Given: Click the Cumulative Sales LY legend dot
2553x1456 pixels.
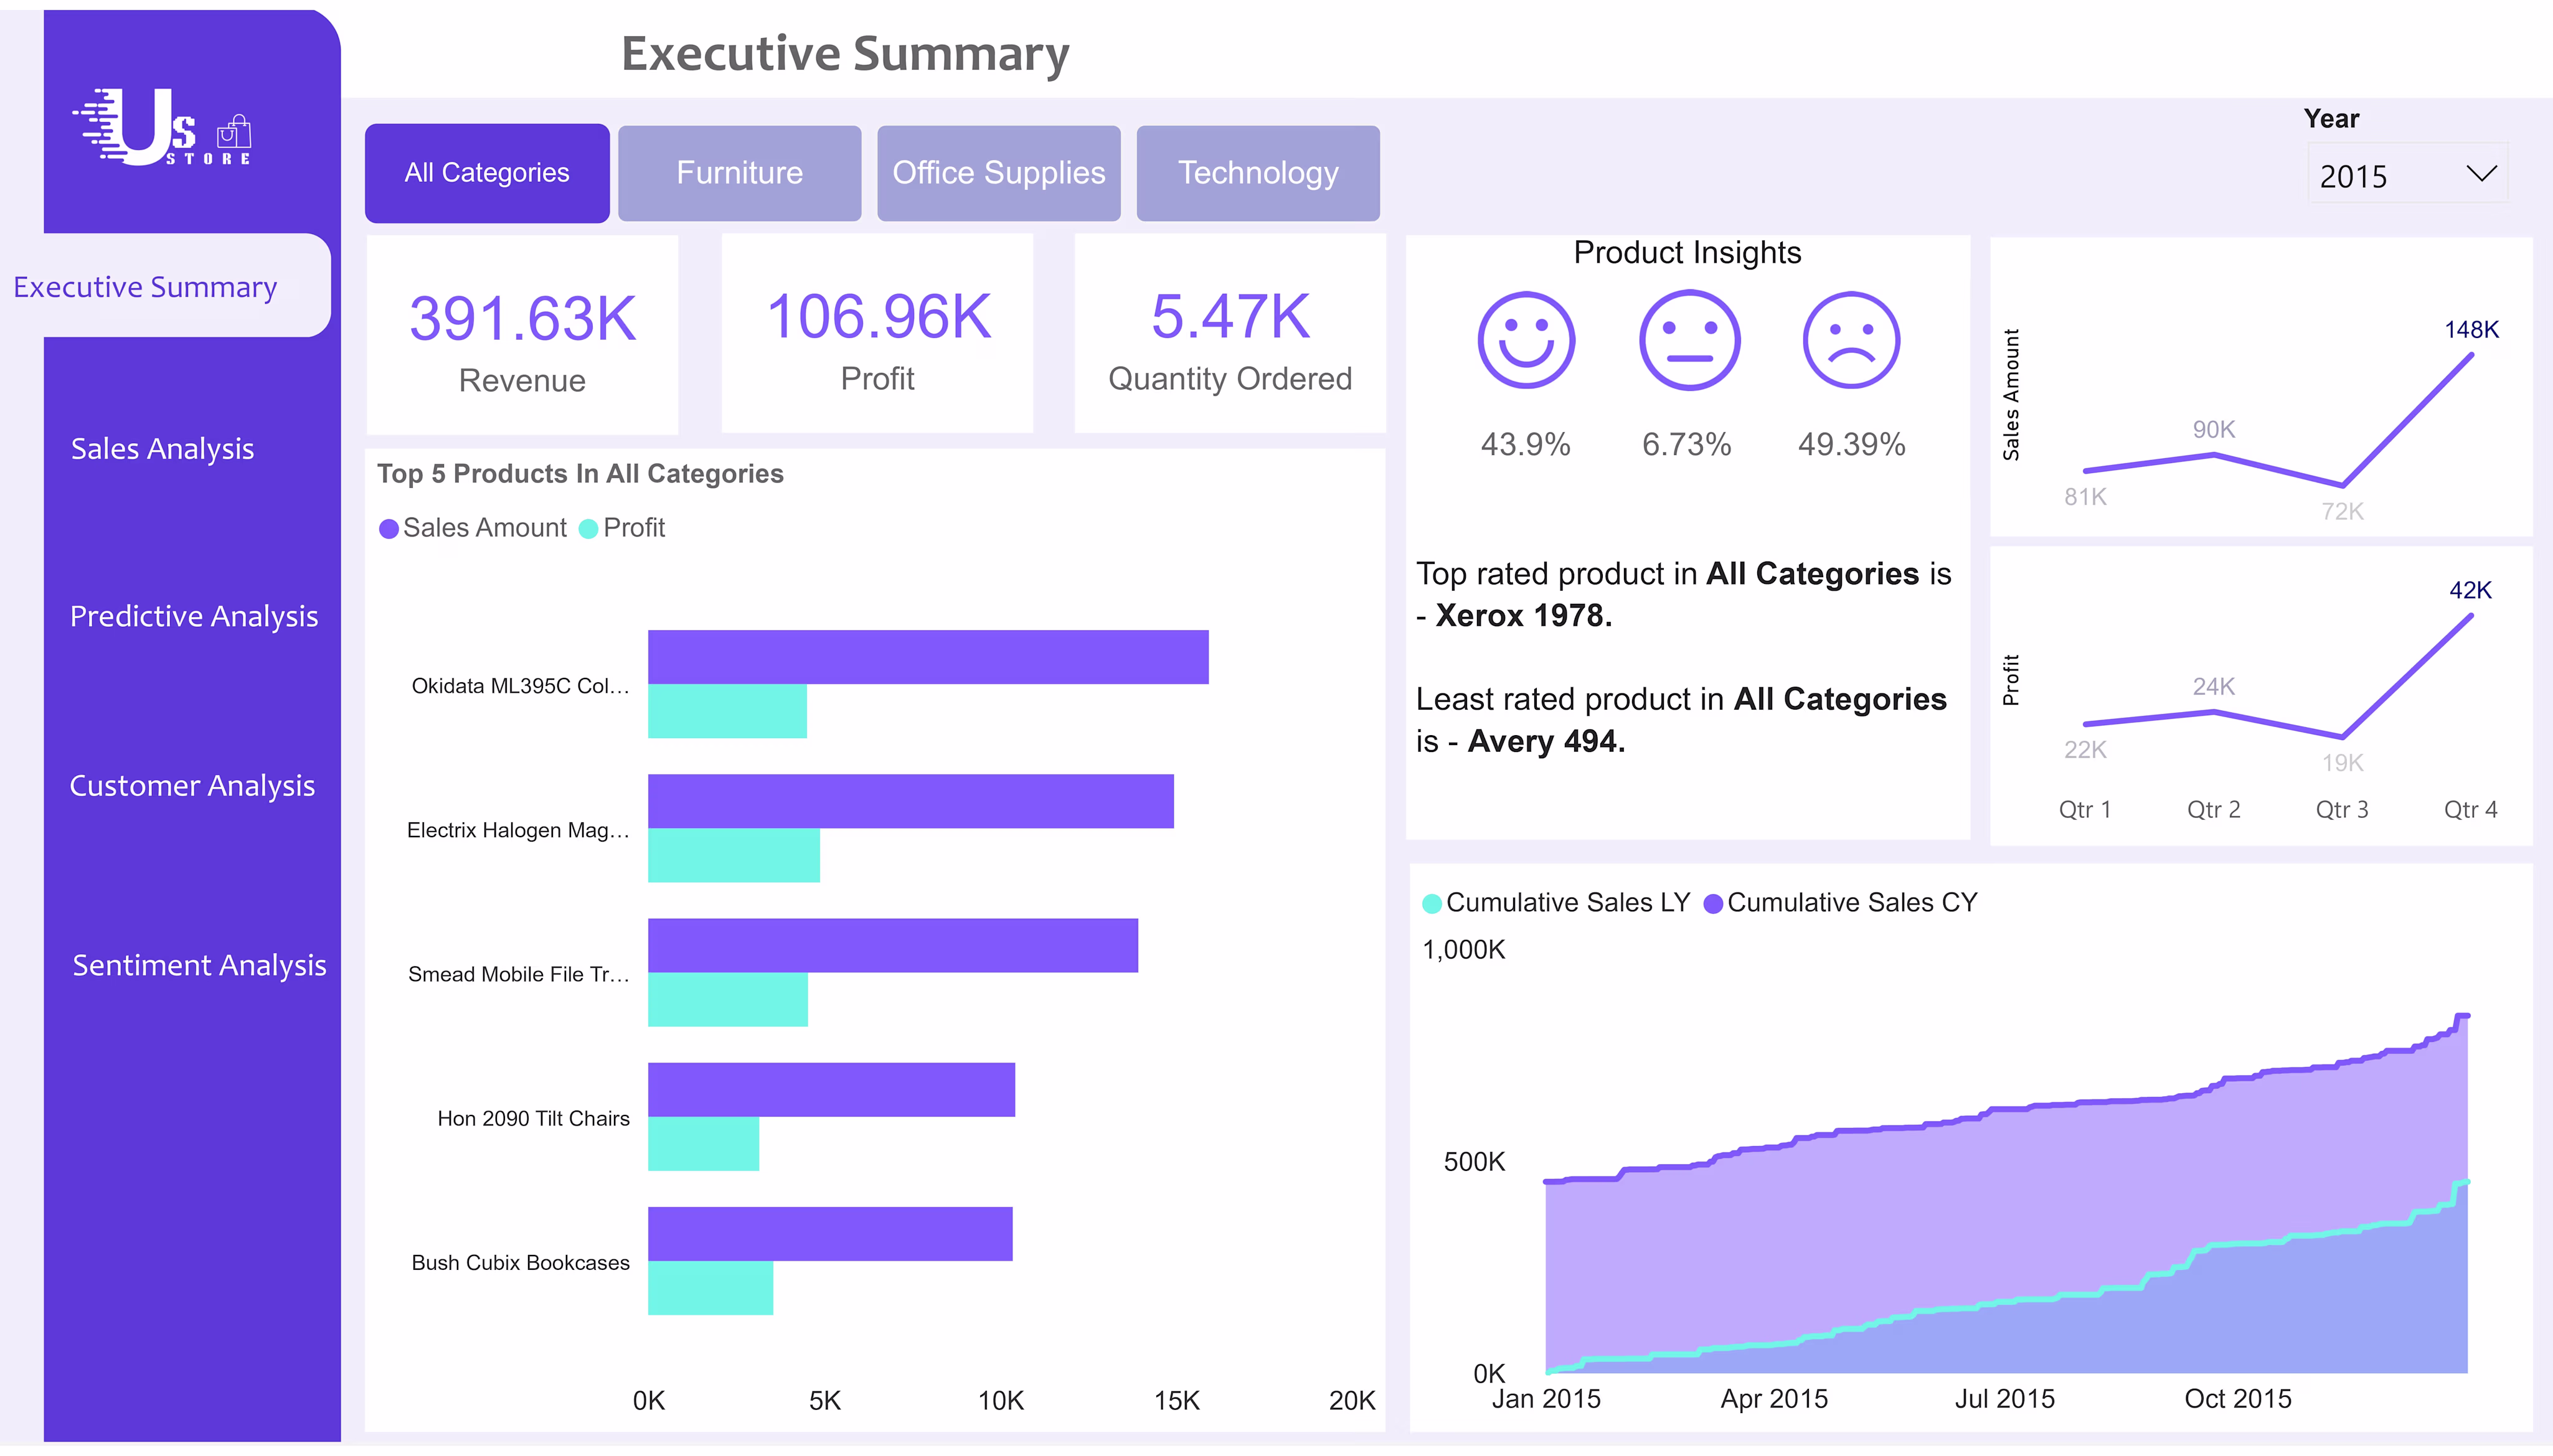Looking at the screenshot, I should (1431, 903).
